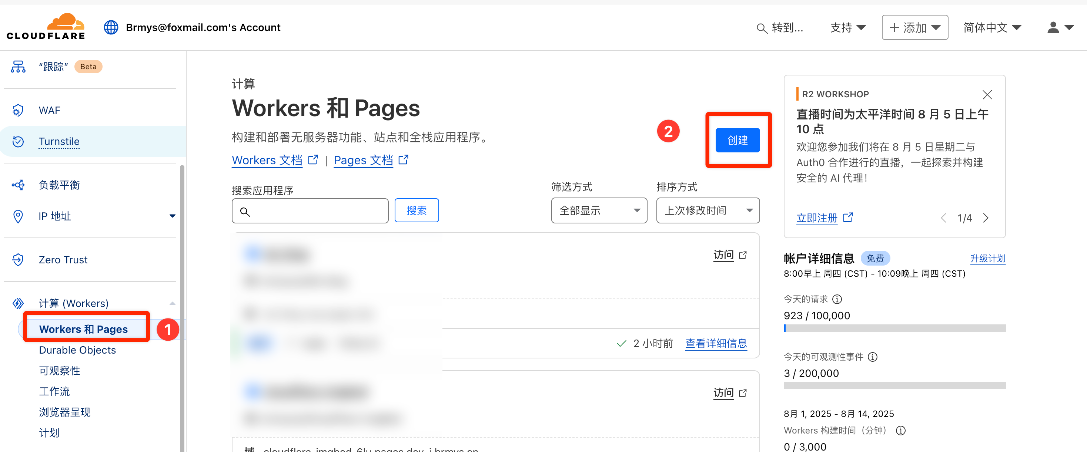
Task: Click the 今天的请求 usage progress bar
Action: [x=894, y=328]
